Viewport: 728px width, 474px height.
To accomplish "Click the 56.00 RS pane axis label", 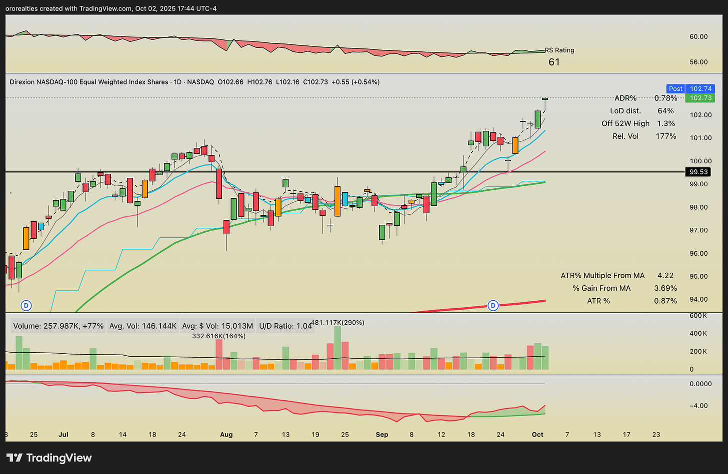I will click(x=698, y=62).
